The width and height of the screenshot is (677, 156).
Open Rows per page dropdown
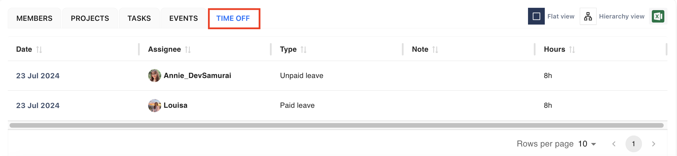[587, 144]
